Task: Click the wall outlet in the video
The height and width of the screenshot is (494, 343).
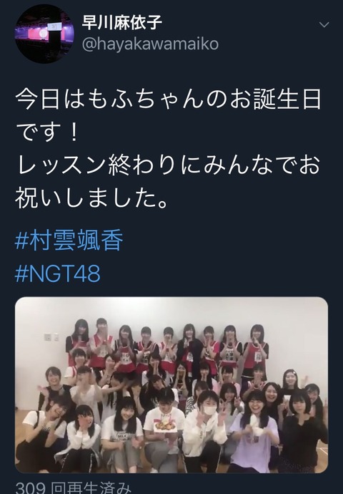Action: click(x=51, y=337)
